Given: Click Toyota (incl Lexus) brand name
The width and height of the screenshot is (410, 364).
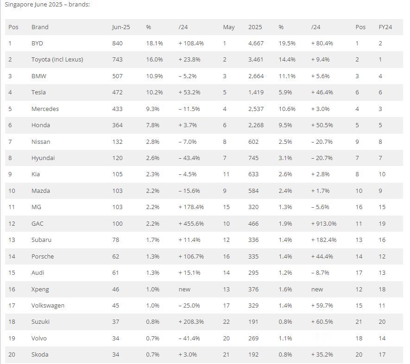Looking at the screenshot, I should pyautogui.click(x=57, y=60).
